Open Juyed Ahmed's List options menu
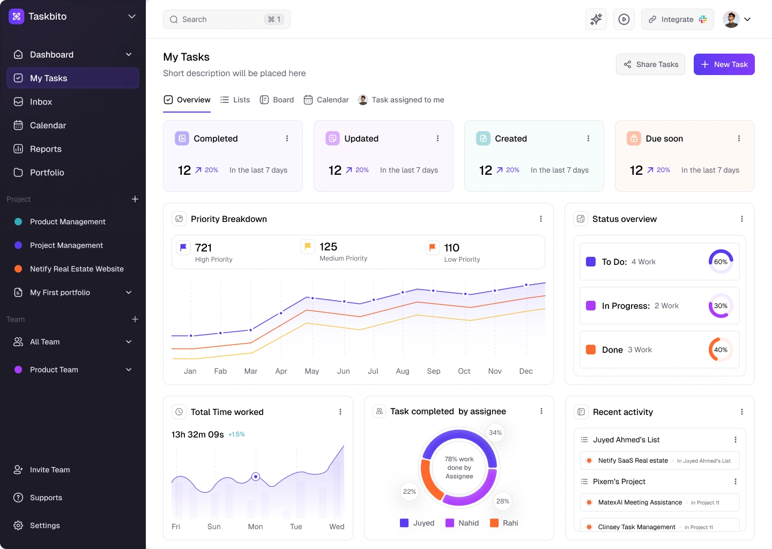Image resolution: width=772 pixels, height=549 pixels. 736,440
